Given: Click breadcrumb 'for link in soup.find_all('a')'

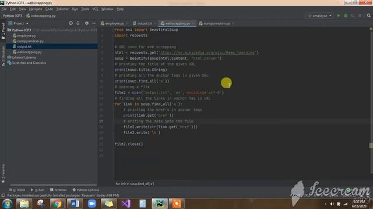Looking at the screenshot, I should 135,183.
